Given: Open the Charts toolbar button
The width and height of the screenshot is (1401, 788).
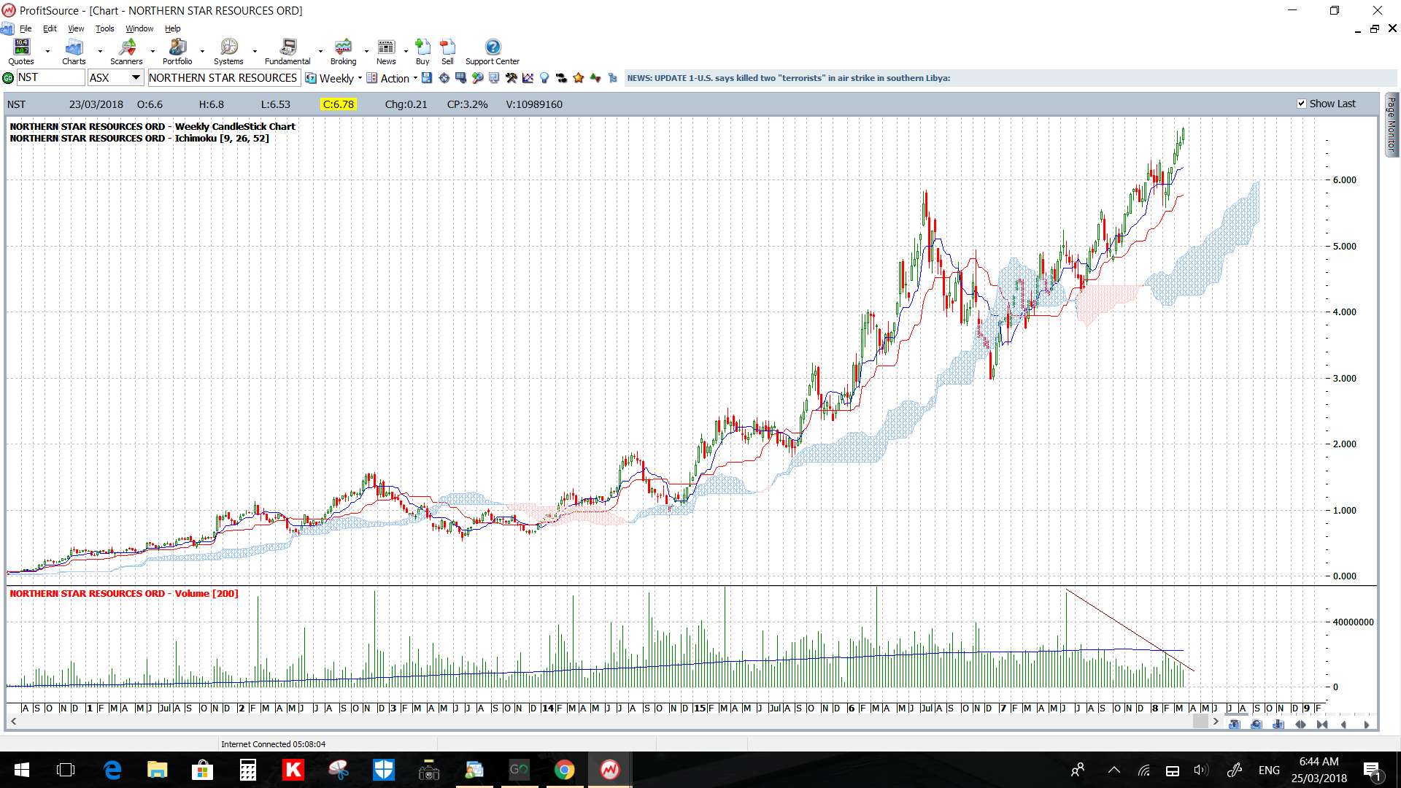Looking at the screenshot, I should tap(74, 51).
